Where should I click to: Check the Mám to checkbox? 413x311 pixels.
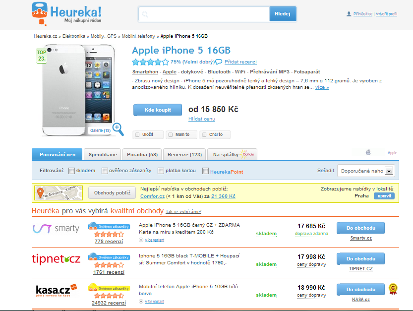pyautogui.click(x=171, y=135)
